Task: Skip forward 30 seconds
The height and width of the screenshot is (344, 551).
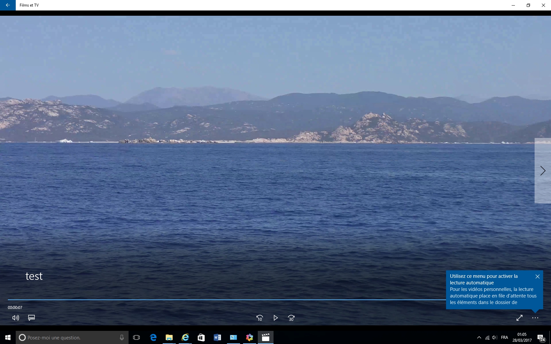Action: (x=291, y=318)
